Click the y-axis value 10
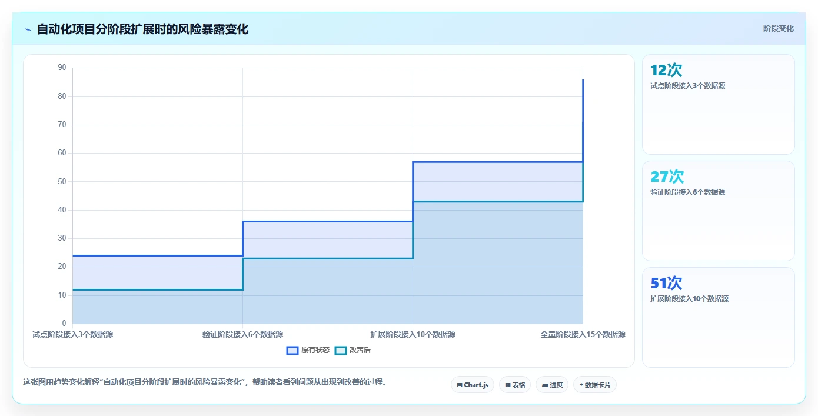 (62, 295)
